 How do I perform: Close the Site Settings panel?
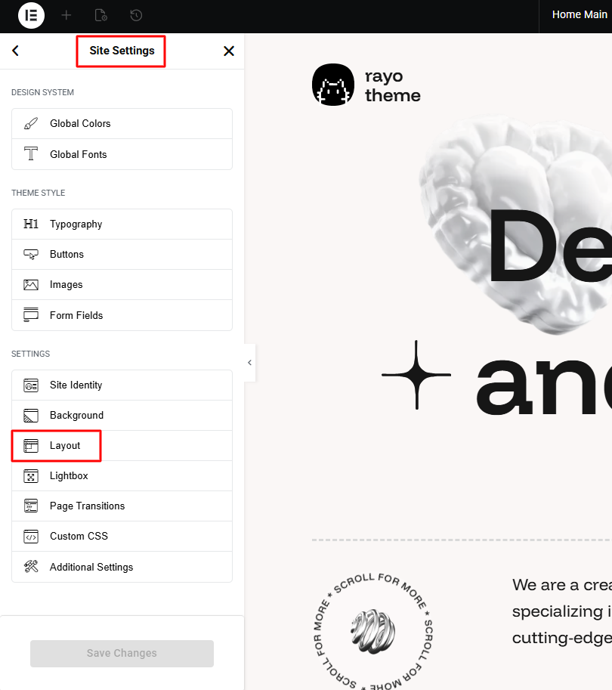[228, 51]
